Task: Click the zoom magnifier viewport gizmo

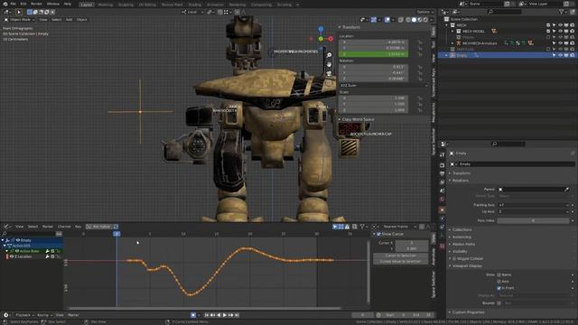Action: (329, 55)
